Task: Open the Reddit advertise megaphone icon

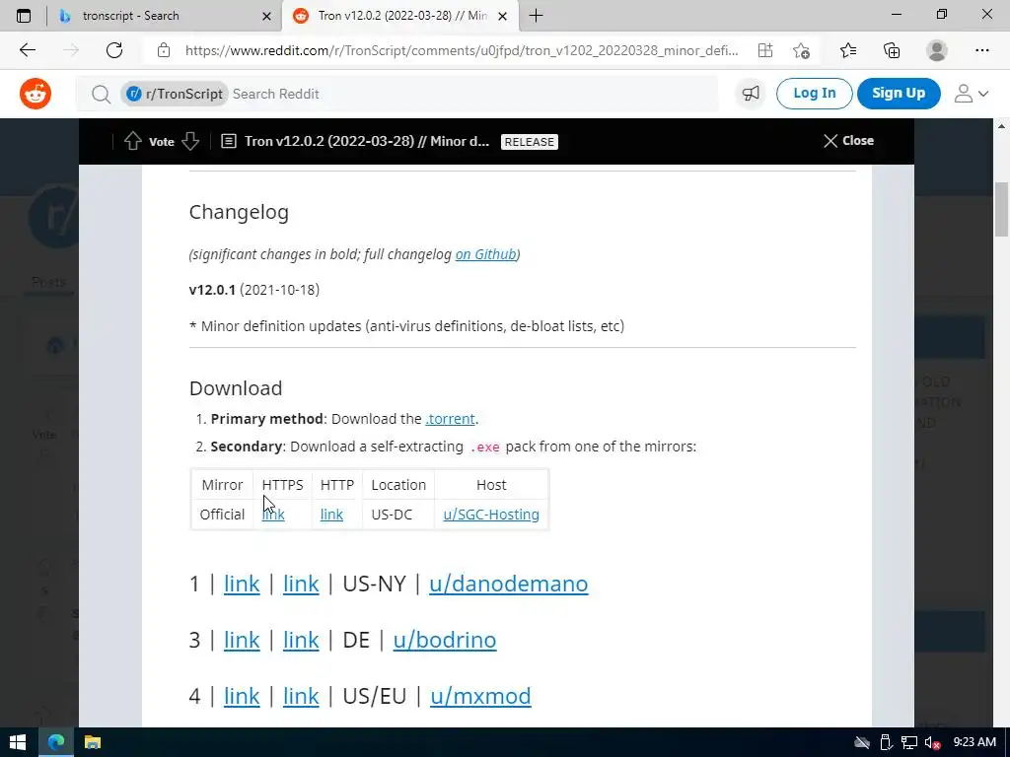Action: (751, 94)
